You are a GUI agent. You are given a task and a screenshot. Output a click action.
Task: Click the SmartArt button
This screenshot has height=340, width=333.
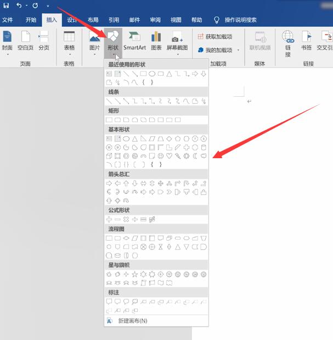[134, 41]
